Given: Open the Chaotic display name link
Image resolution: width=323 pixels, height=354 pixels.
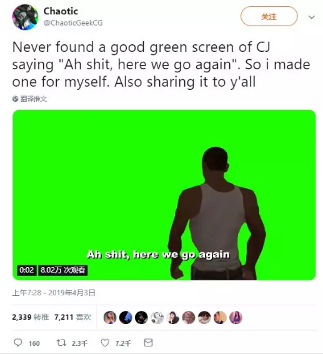Looking at the screenshot, I should [61, 11].
